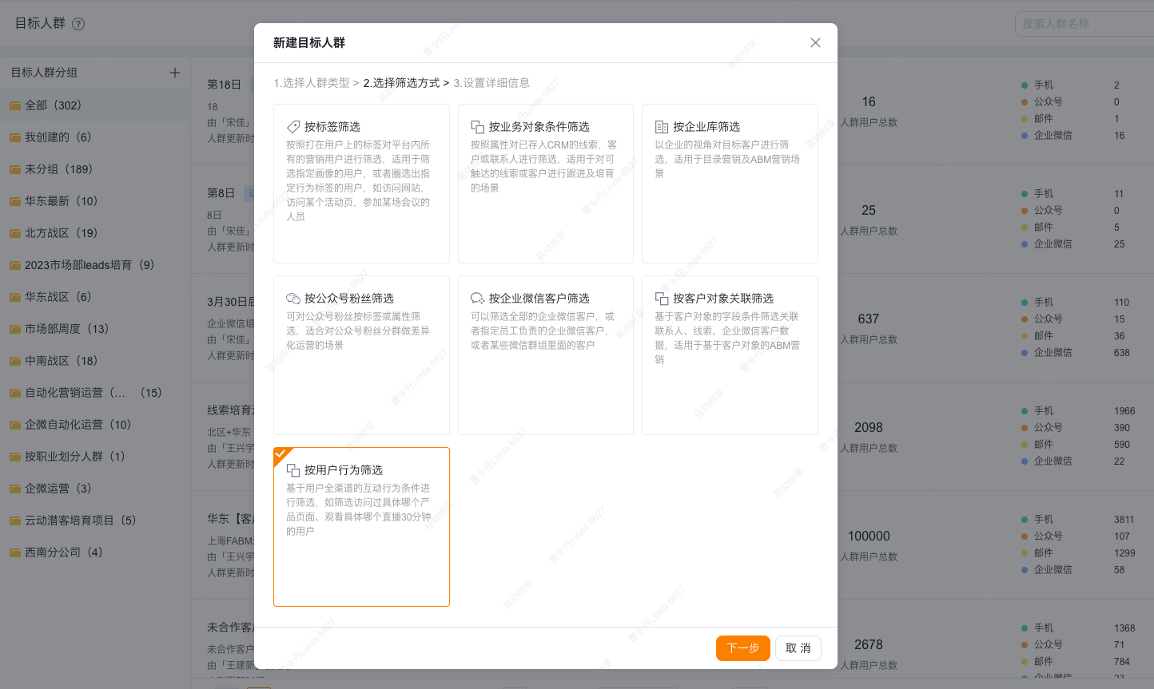Click folder icon of 华东战区 (6)
1154x689 pixels.
coord(15,297)
